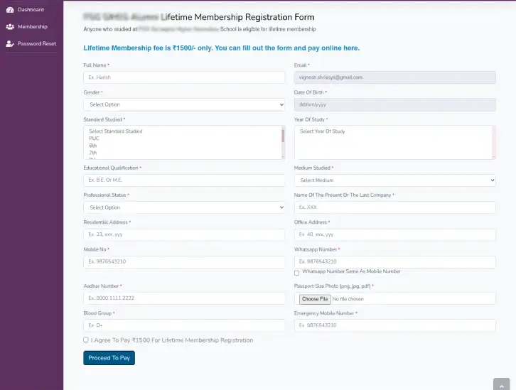Viewport: 516px width, 390px height.
Task: Click the Email field
Action: (x=395, y=77)
